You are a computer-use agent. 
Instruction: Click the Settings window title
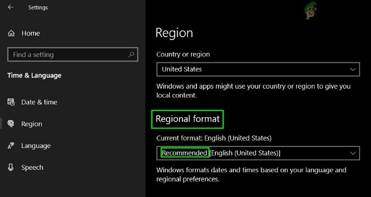coord(38,7)
